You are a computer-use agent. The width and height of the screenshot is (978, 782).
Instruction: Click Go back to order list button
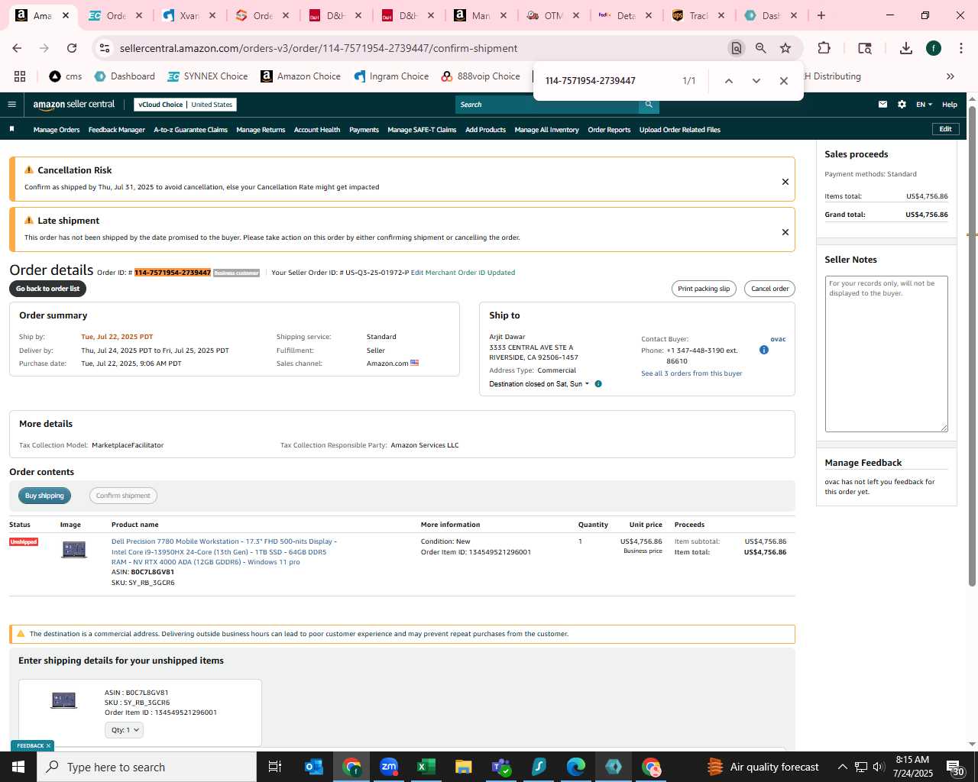(x=47, y=289)
